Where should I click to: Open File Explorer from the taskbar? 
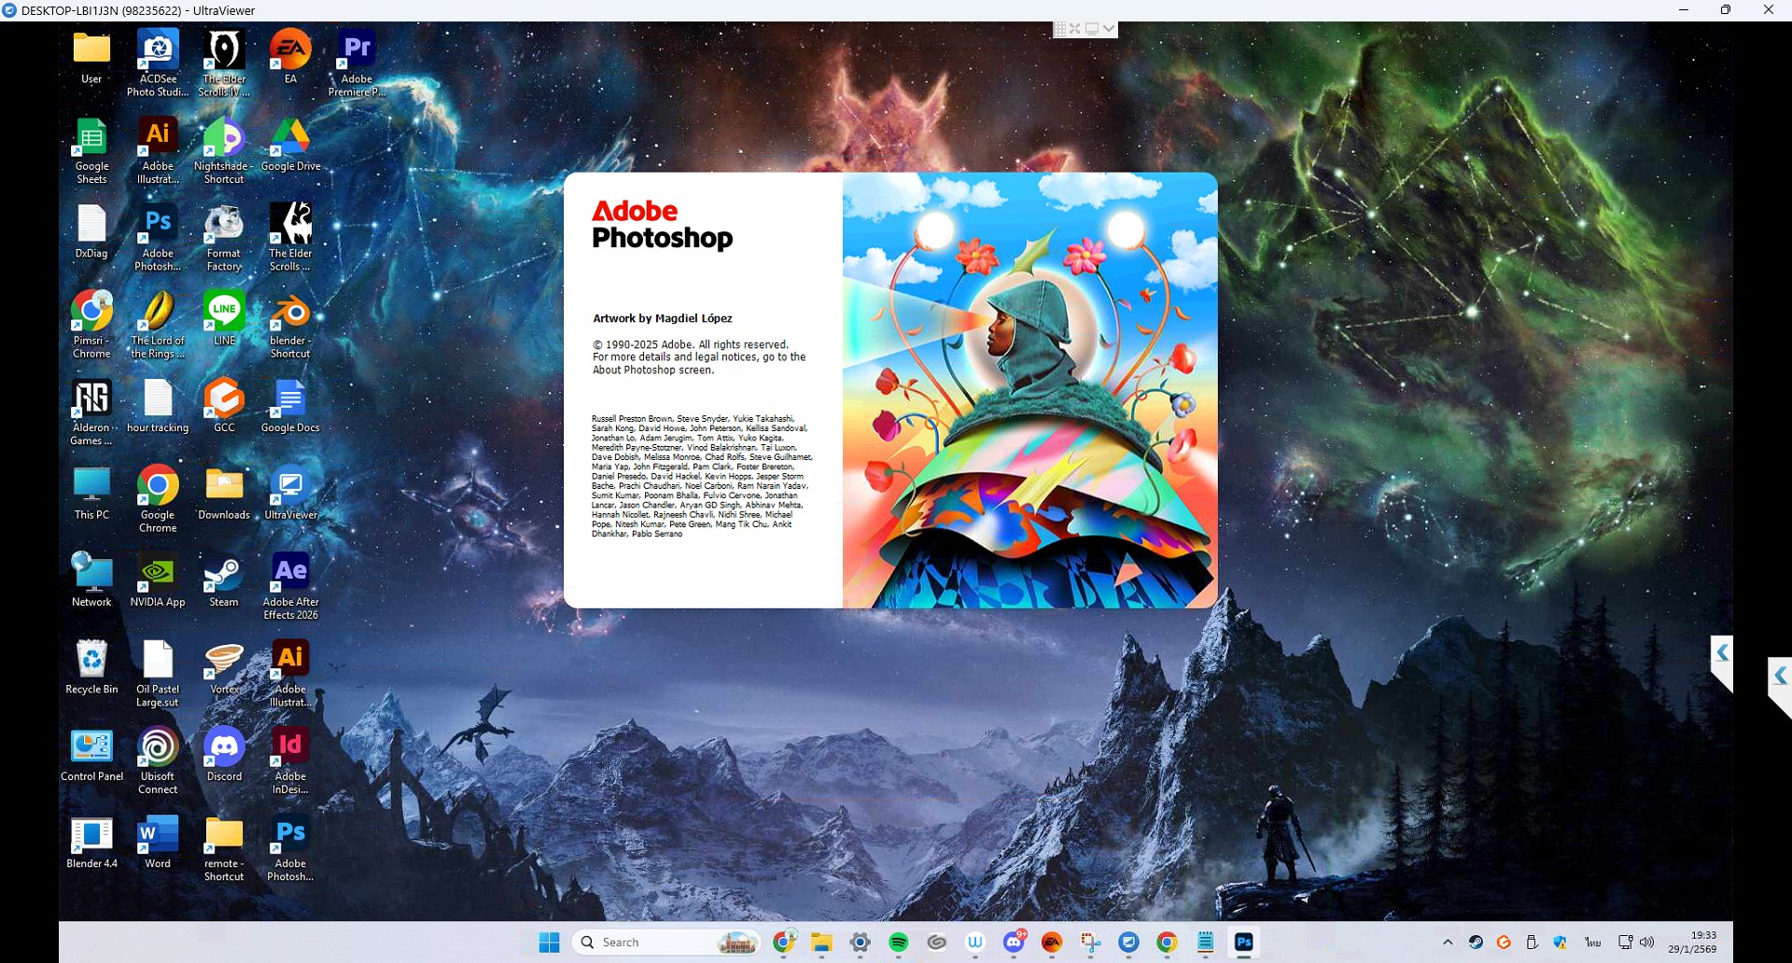point(821,942)
